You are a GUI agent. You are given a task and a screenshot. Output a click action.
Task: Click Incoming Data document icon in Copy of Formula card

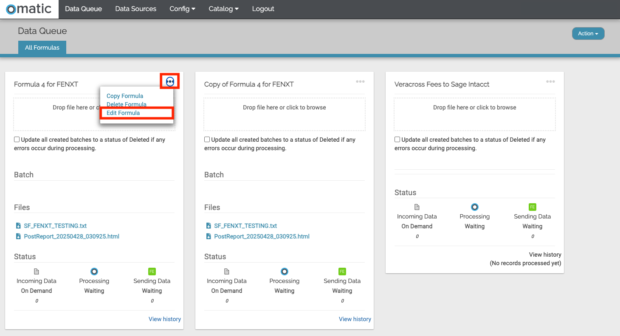tap(226, 272)
